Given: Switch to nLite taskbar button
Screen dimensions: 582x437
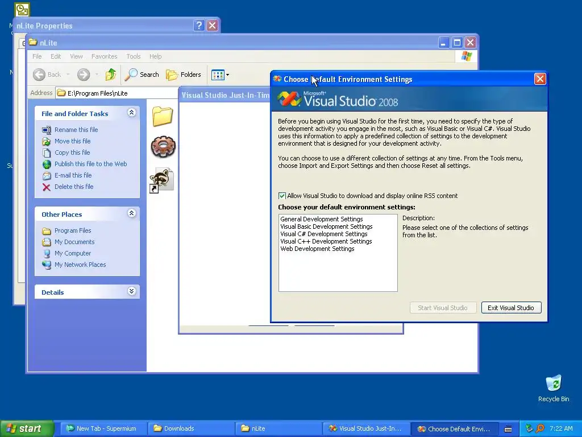Looking at the screenshot, I should (278, 428).
